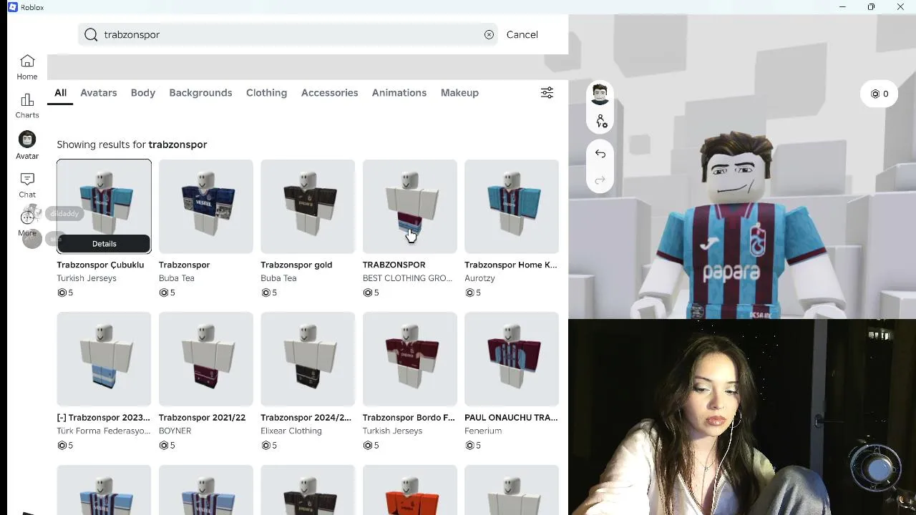Show the Clothing tab

266,93
